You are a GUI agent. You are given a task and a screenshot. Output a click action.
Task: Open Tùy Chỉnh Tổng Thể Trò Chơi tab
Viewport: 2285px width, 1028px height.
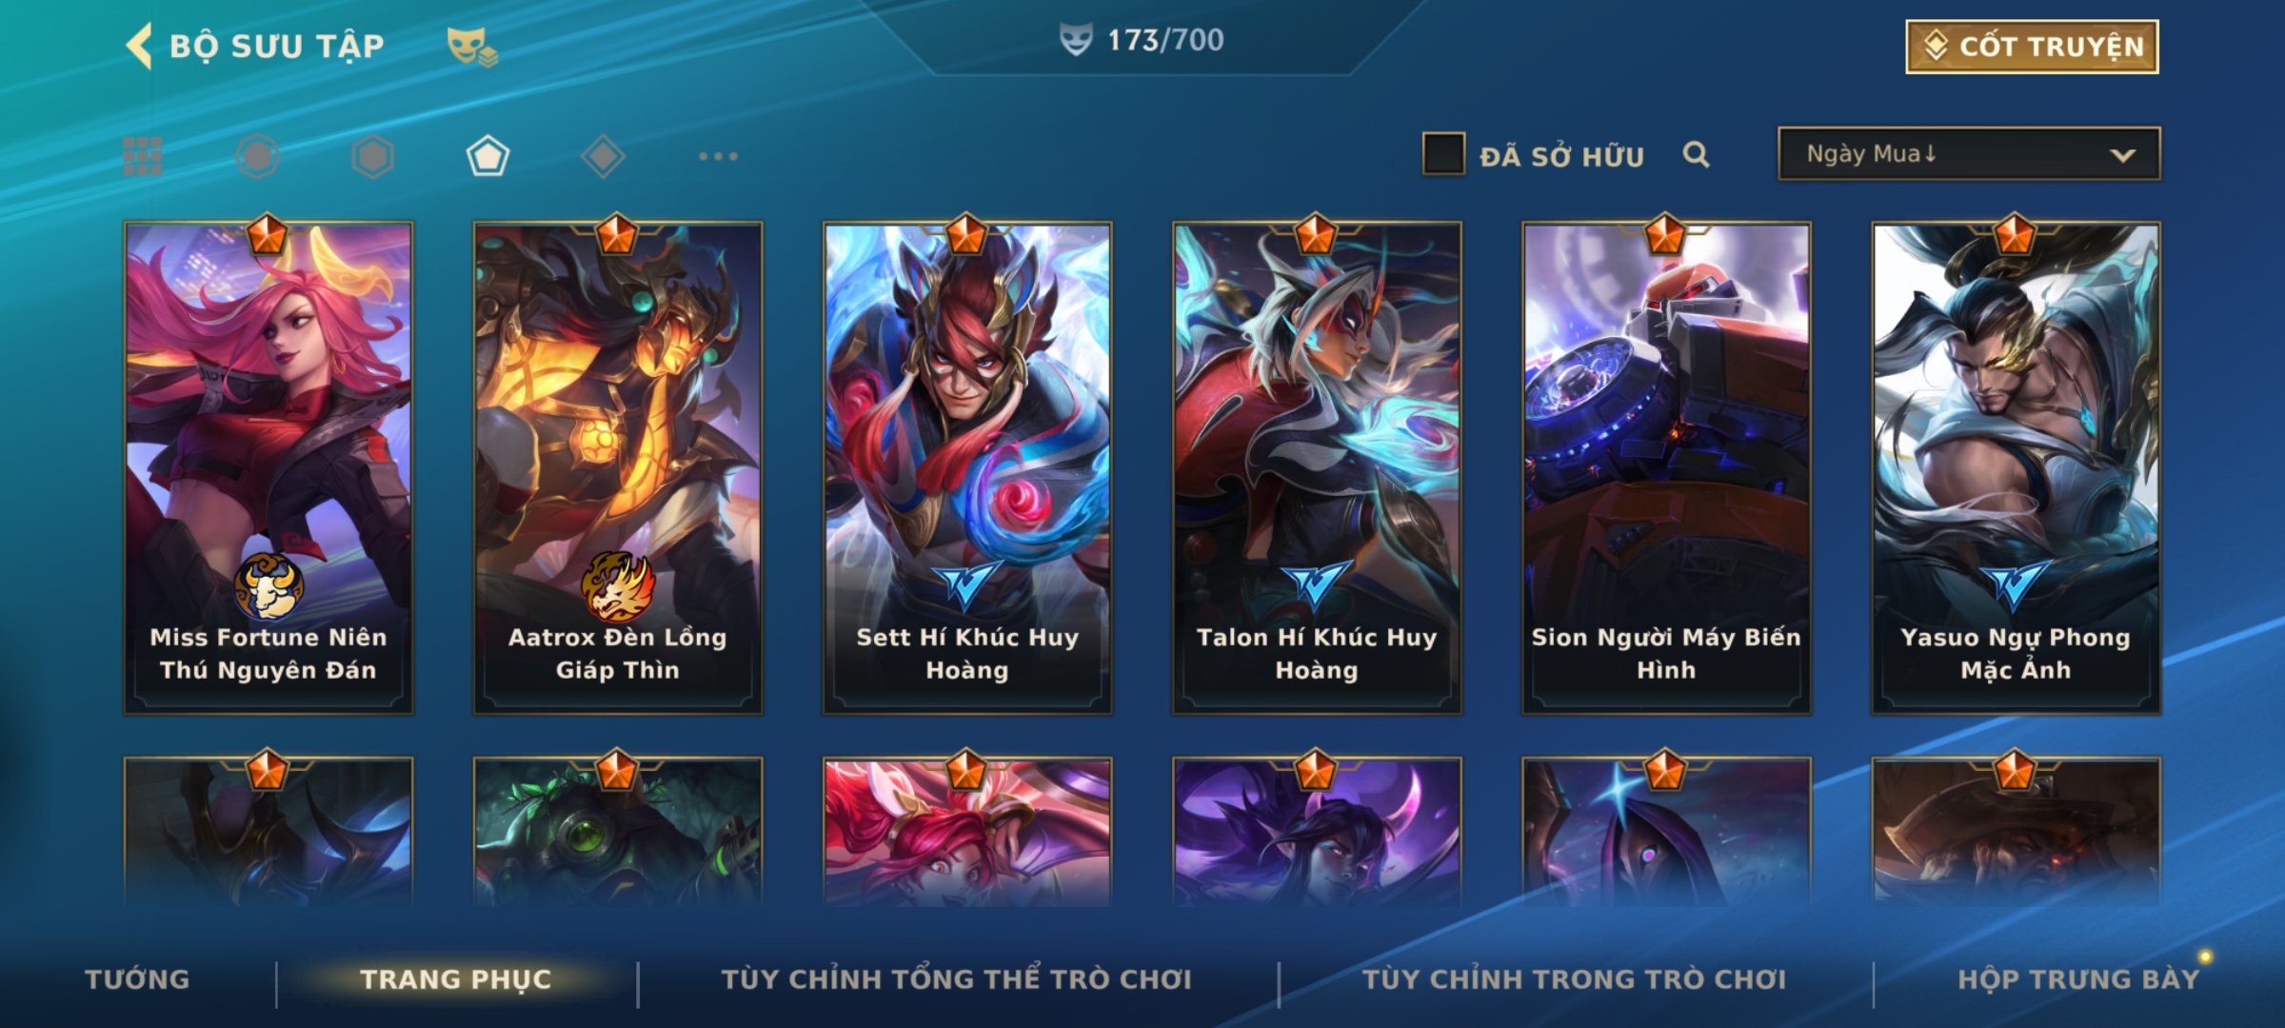[x=956, y=979]
